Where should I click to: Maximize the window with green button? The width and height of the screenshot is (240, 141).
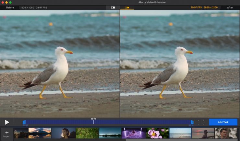[x=10, y=3]
